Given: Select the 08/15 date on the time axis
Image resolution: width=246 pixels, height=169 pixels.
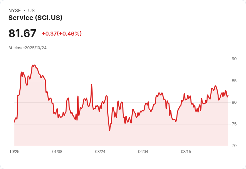Looking at the screenshot, I should point(186,152).
